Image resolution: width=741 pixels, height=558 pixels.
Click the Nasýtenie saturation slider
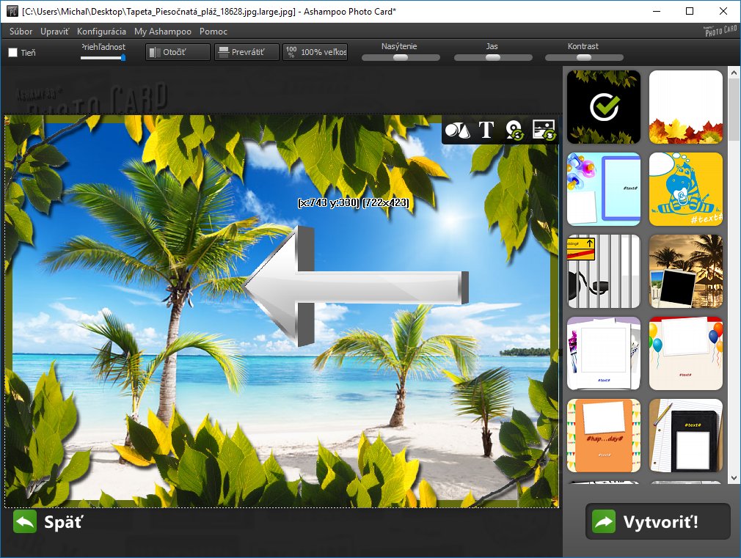tap(401, 57)
